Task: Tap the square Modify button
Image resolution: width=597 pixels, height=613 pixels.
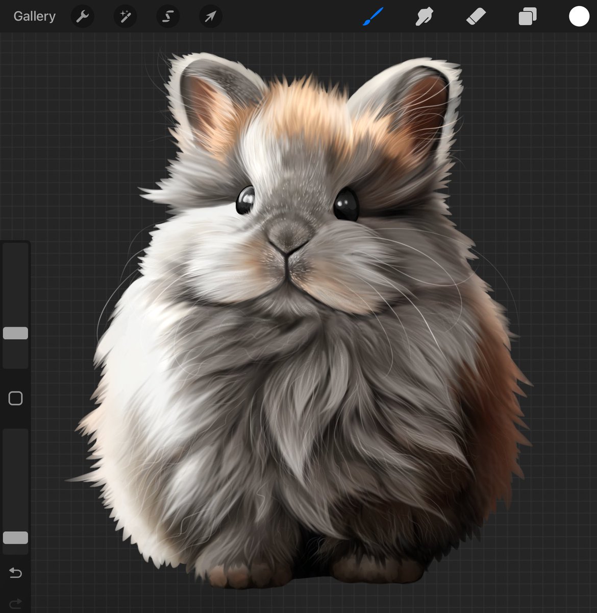Action: click(15, 398)
